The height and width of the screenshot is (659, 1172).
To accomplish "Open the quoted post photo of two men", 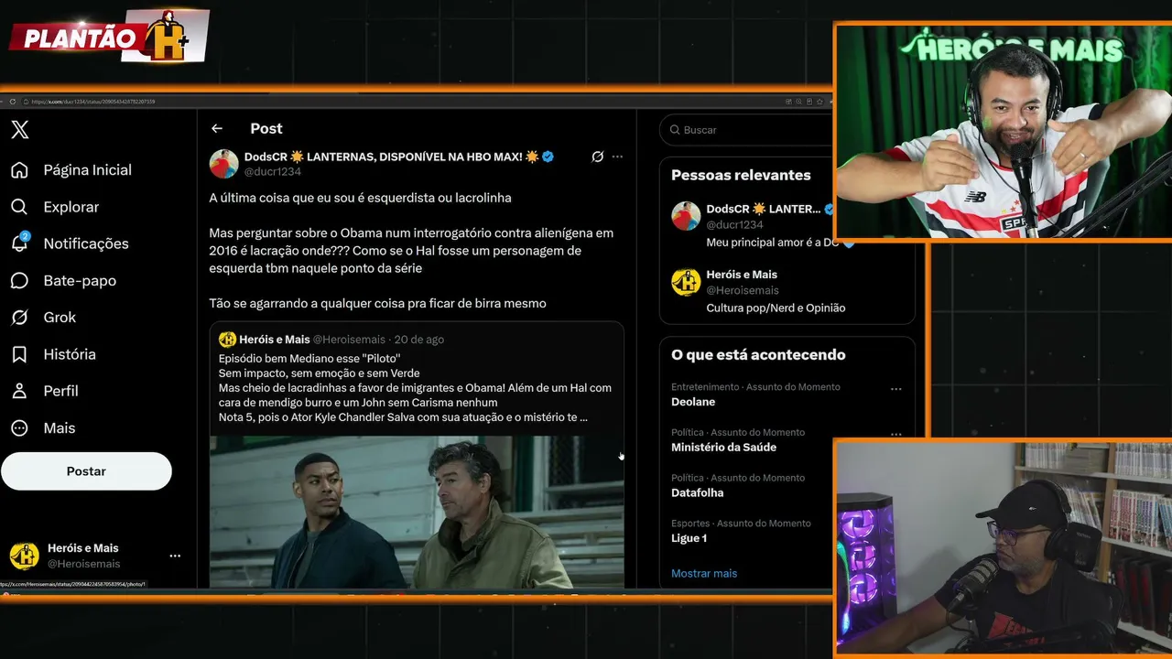I will (x=417, y=512).
